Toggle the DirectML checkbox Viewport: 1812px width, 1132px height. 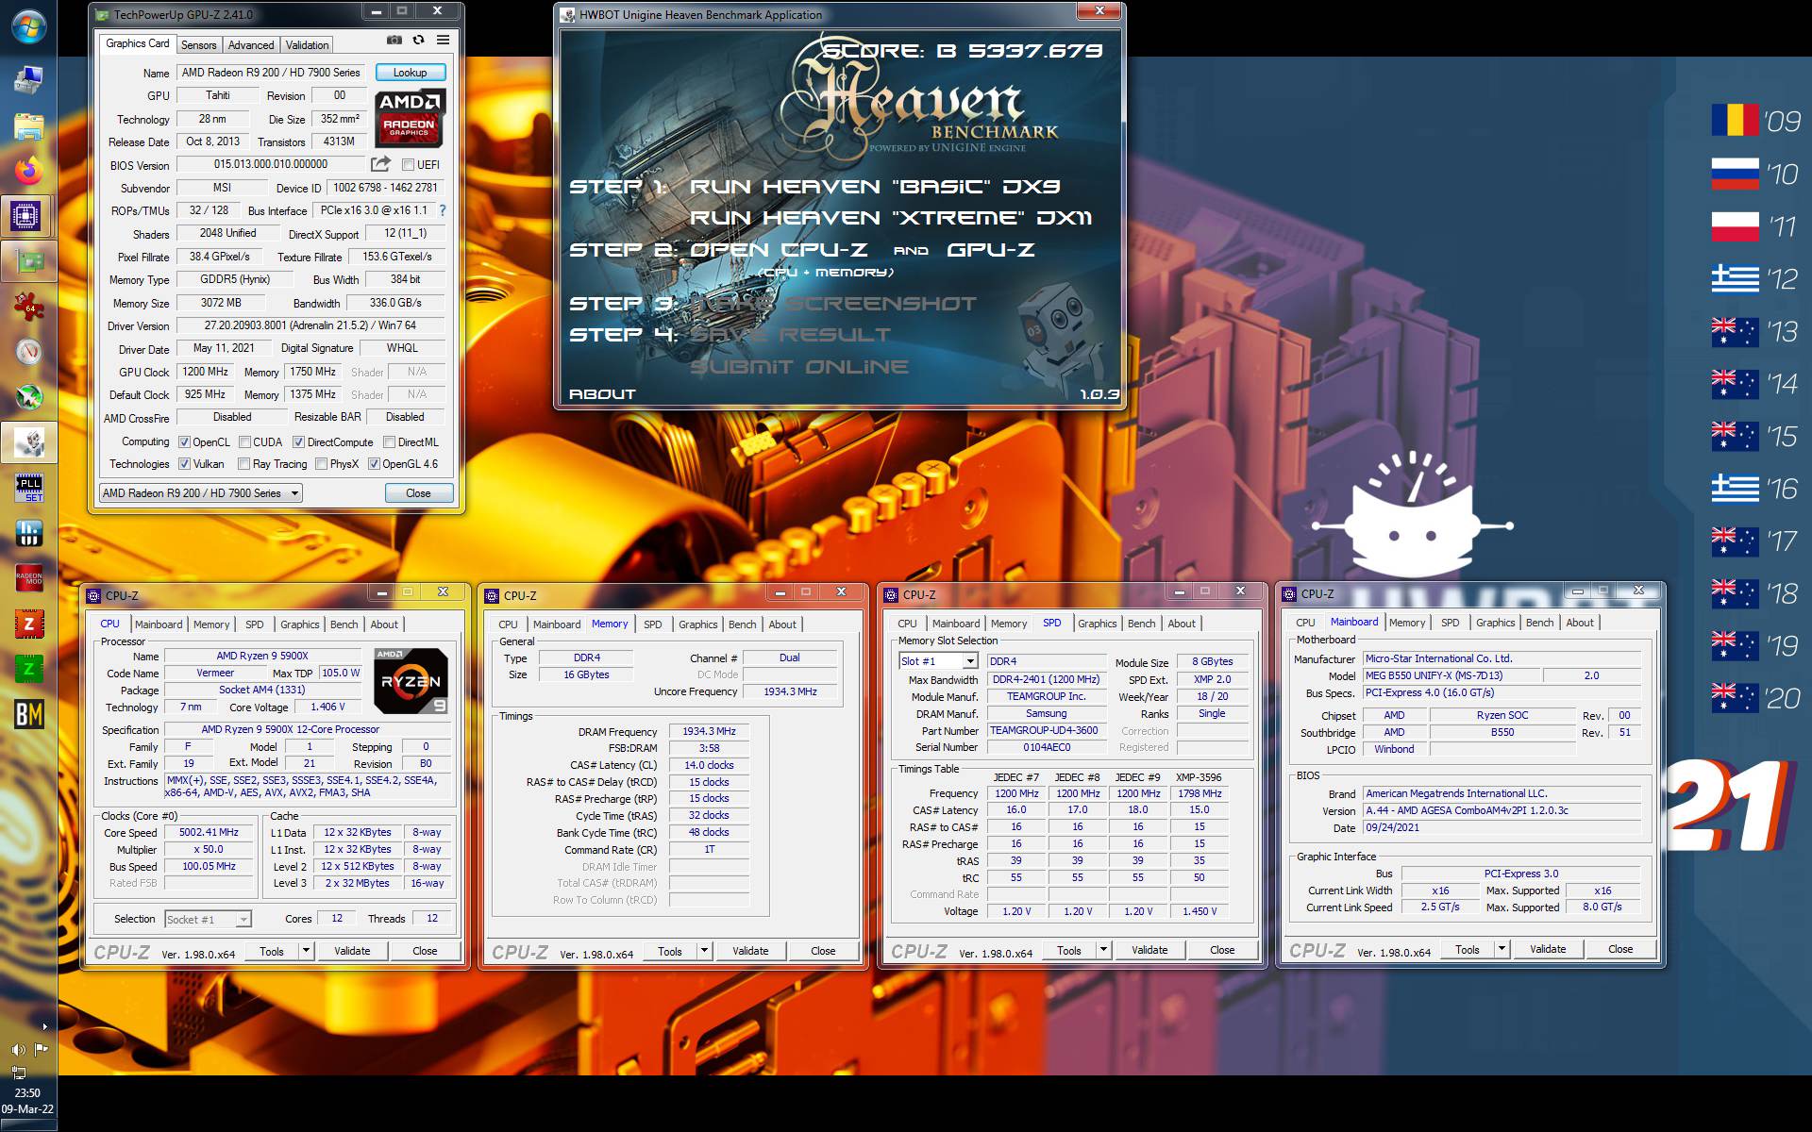(x=389, y=442)
